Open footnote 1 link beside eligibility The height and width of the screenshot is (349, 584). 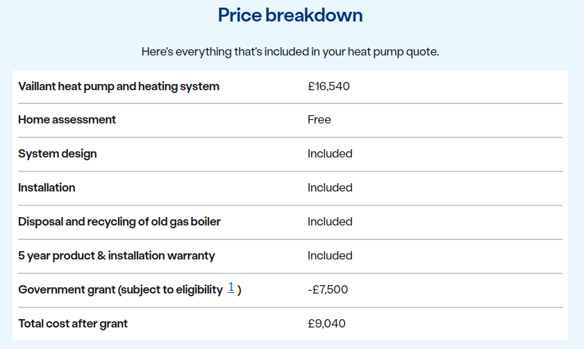click(231, 288)
